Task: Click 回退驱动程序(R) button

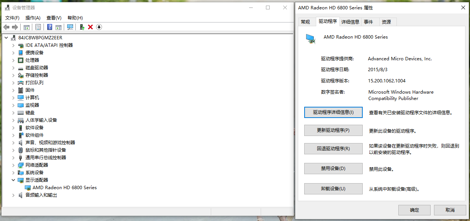Action: (x=333, y=149)
